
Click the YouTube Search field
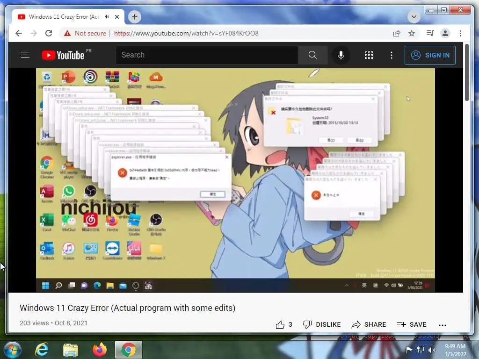point(207,55)
